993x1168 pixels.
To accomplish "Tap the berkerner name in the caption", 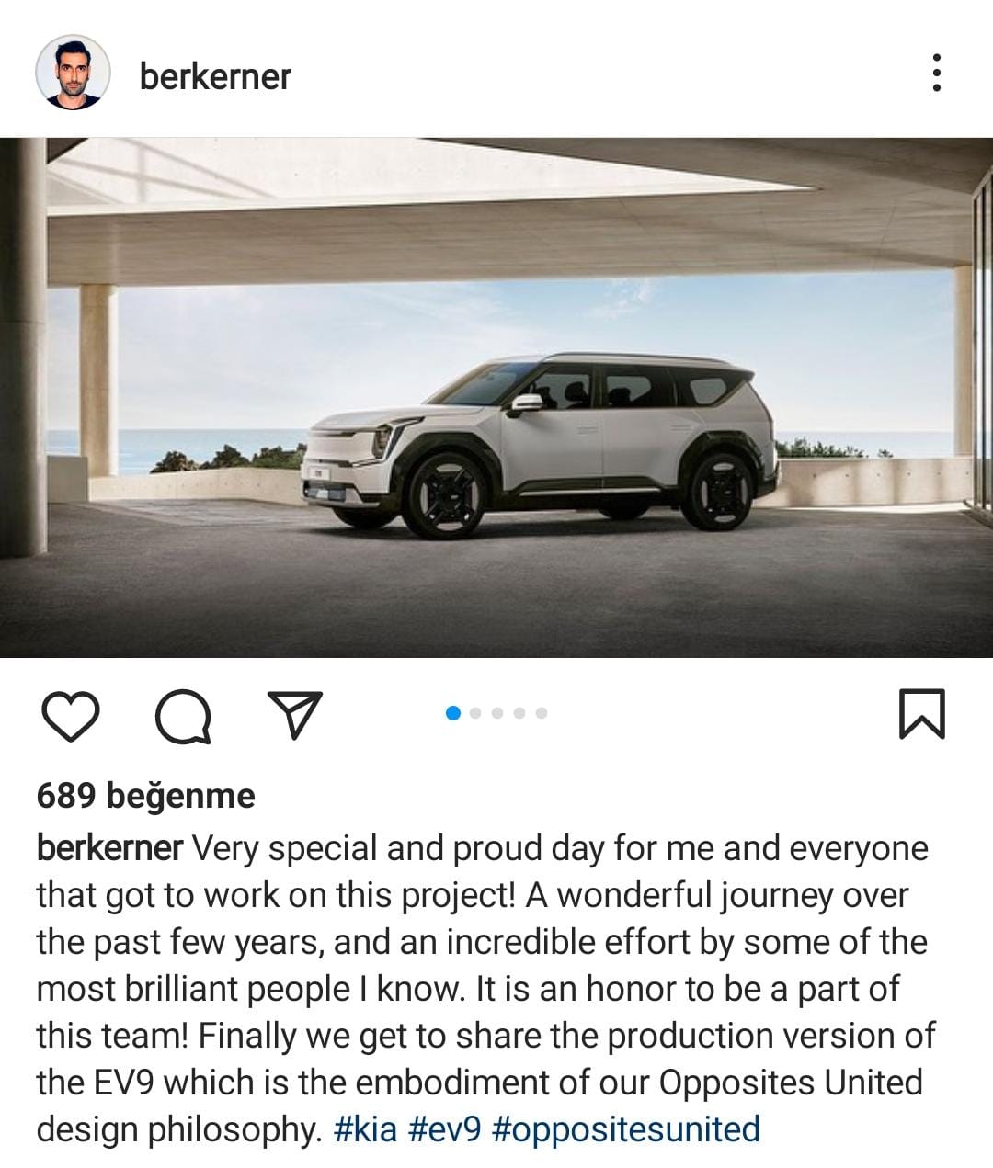I will click(109, 848).
